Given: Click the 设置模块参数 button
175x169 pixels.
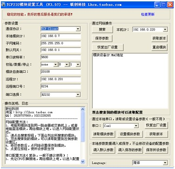Looking at the screenshot, I should tap(130, 134).
